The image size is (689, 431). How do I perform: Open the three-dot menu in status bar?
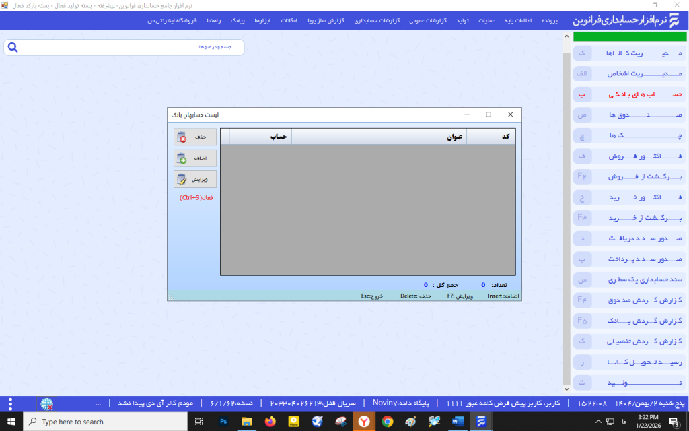(10, 403)
